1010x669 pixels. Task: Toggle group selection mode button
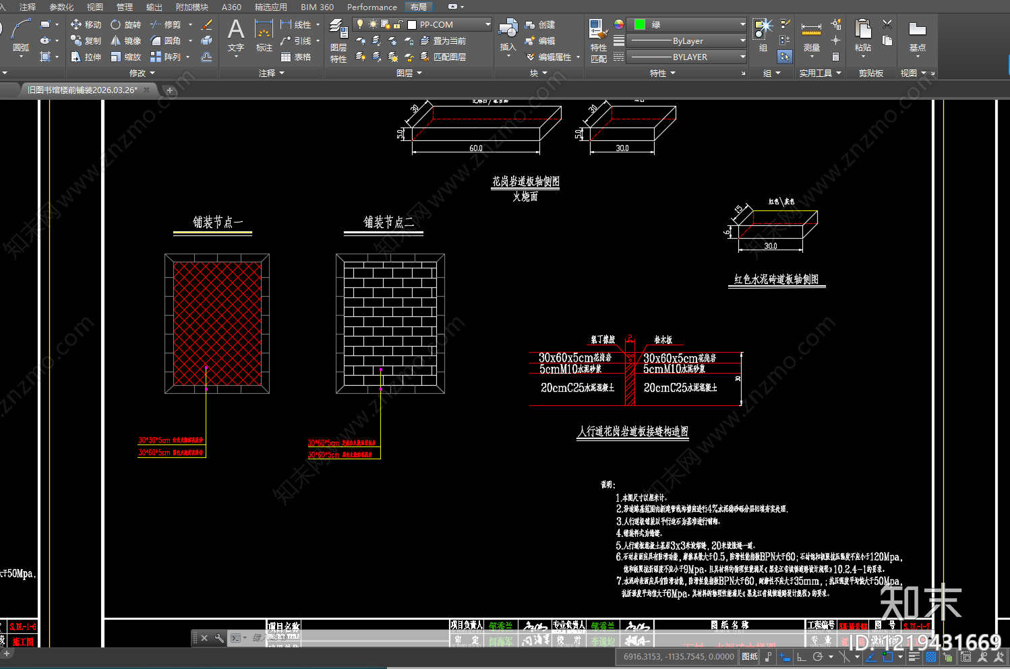click(785, 57)
